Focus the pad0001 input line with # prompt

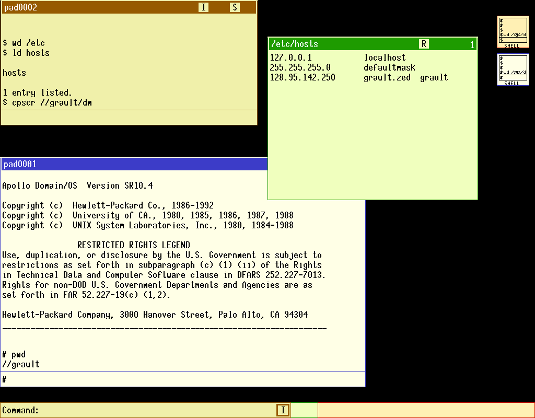coord(183,379)
